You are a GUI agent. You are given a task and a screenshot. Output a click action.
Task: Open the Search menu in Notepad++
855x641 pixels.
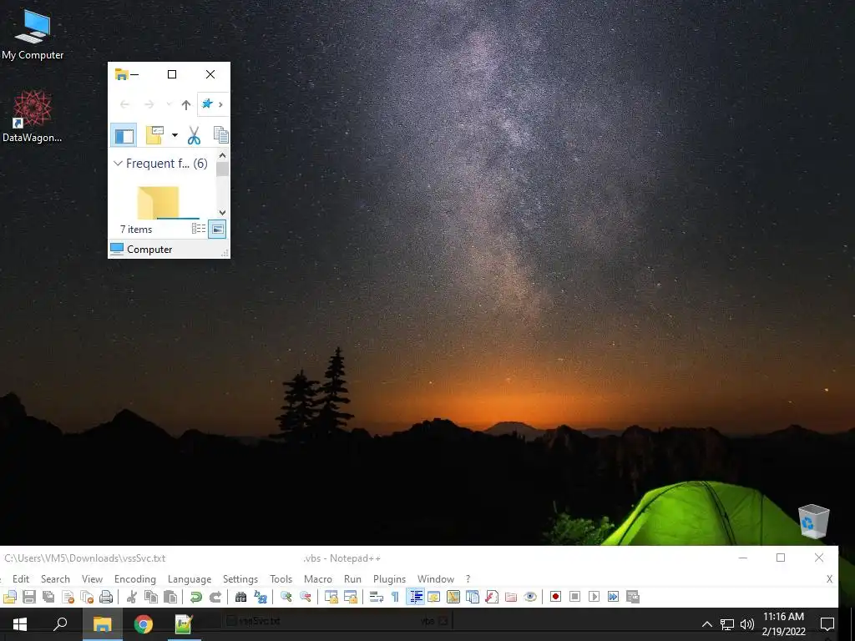pos(55,579)
